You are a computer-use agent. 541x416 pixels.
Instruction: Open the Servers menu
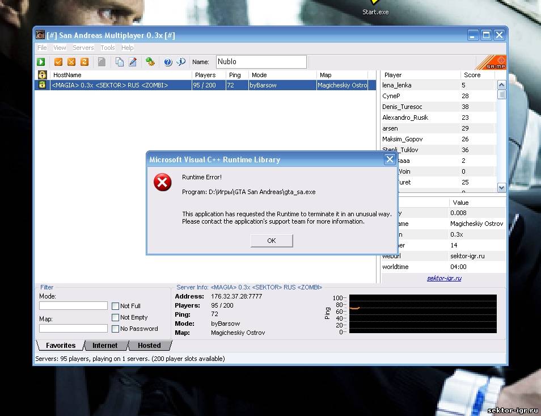click(83, 48)
